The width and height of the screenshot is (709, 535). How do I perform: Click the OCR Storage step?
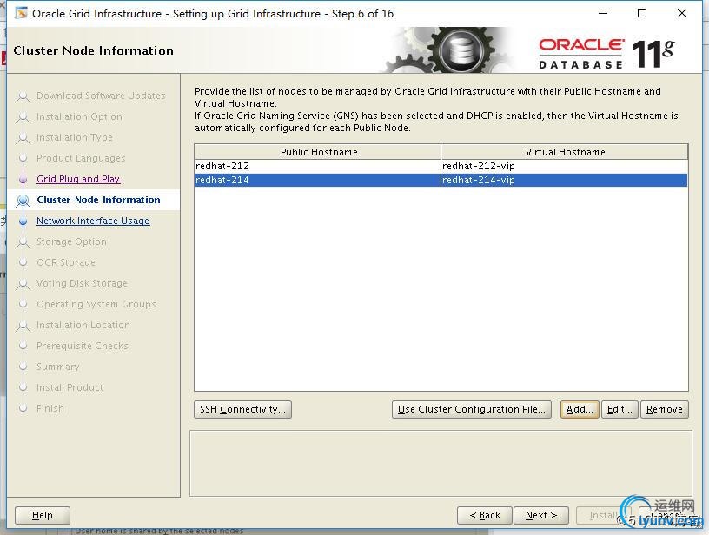tap(66, 262)
